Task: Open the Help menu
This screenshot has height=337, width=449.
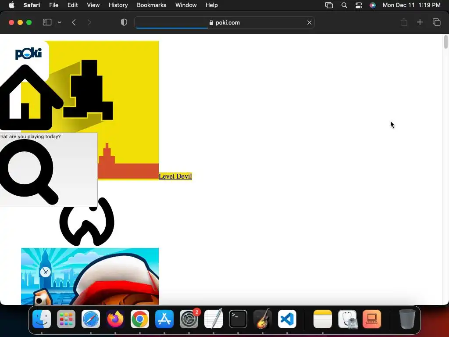Action: (212, 5)
